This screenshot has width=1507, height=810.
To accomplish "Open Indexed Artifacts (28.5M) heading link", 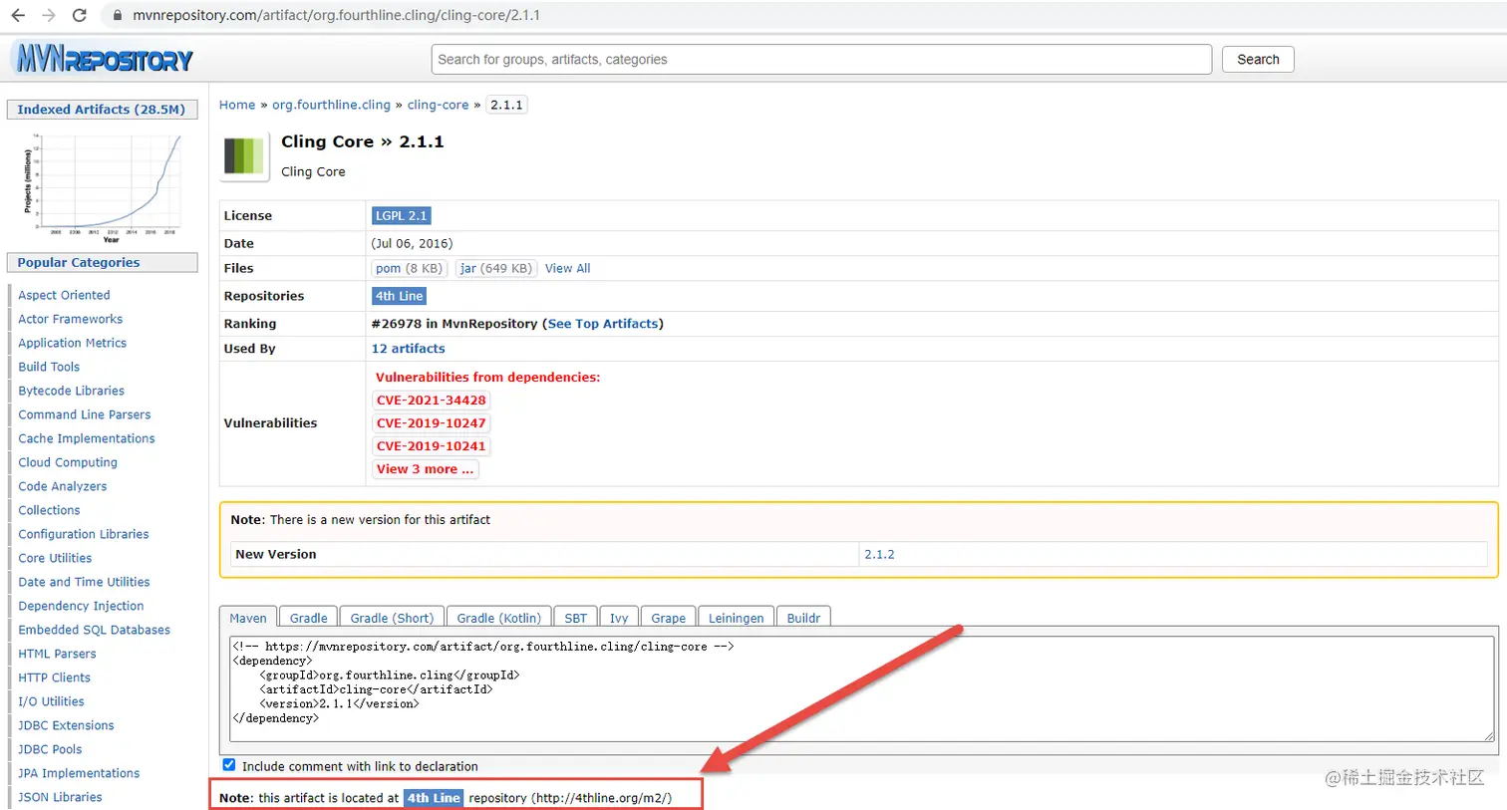I will click(x=102, y=110).
